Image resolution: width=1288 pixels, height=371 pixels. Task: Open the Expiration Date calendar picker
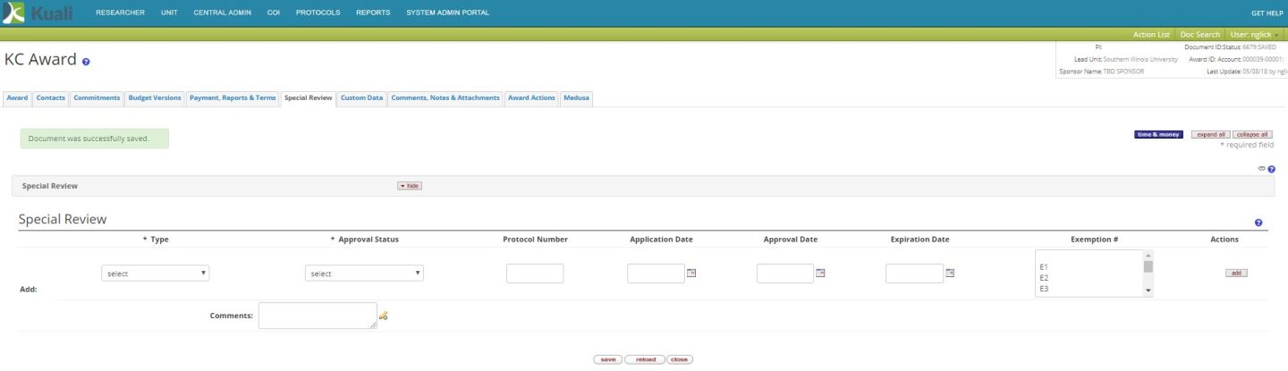950,273
